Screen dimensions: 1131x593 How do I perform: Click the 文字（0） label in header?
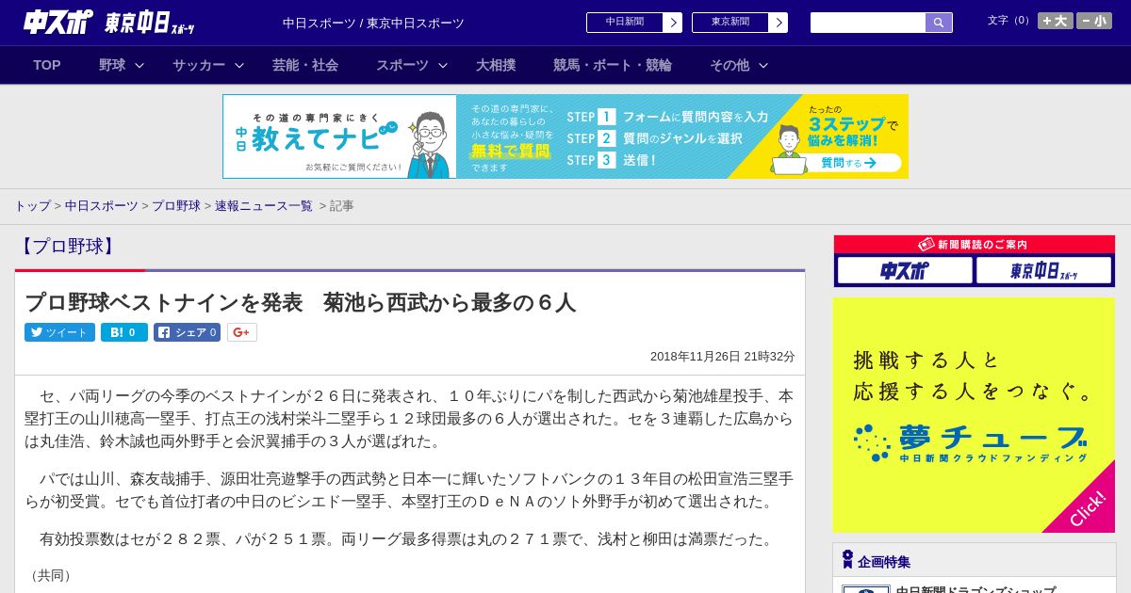[x=1009, y=21]
